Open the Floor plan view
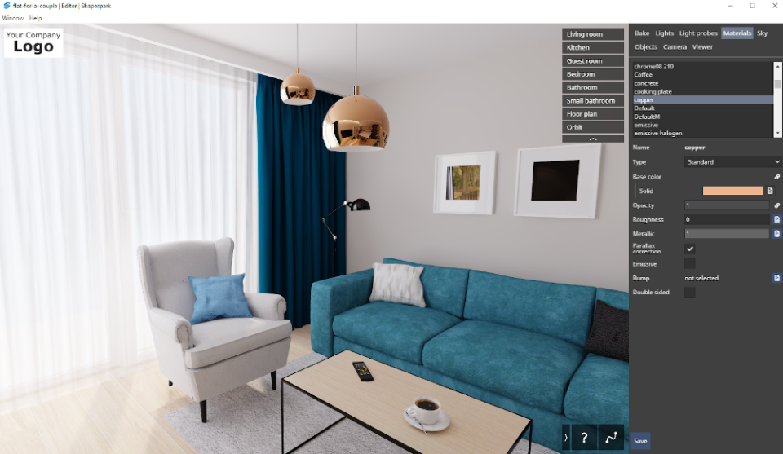 tap(593, 114)
